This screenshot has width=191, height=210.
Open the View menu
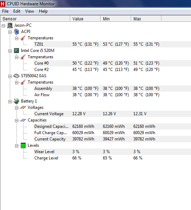tap(29, 11)
